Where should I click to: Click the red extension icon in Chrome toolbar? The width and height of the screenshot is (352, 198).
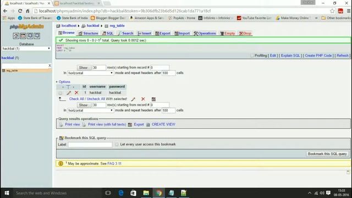340,11
